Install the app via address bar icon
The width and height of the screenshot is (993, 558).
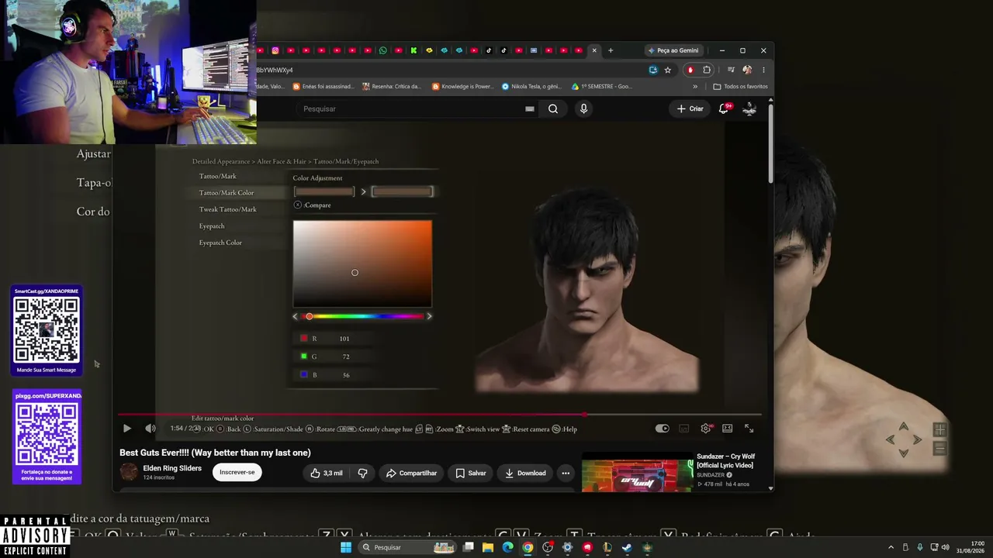(653, 70)
